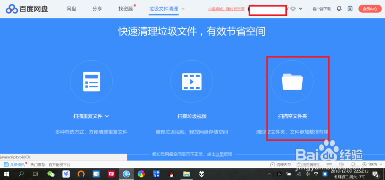This screenshot has height=180, width=385.
Task: Expand the user account dropdown chevron
Action: (x=300, y=9)
